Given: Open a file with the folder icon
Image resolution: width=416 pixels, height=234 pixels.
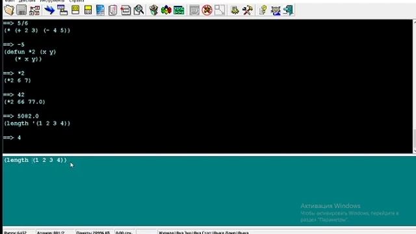Looking at the screenshot, I should (9, 10).
